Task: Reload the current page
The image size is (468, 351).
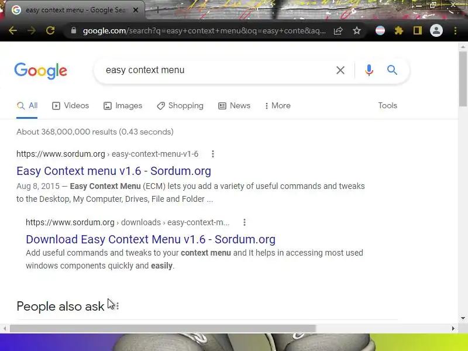Action: tap(50, 30)
